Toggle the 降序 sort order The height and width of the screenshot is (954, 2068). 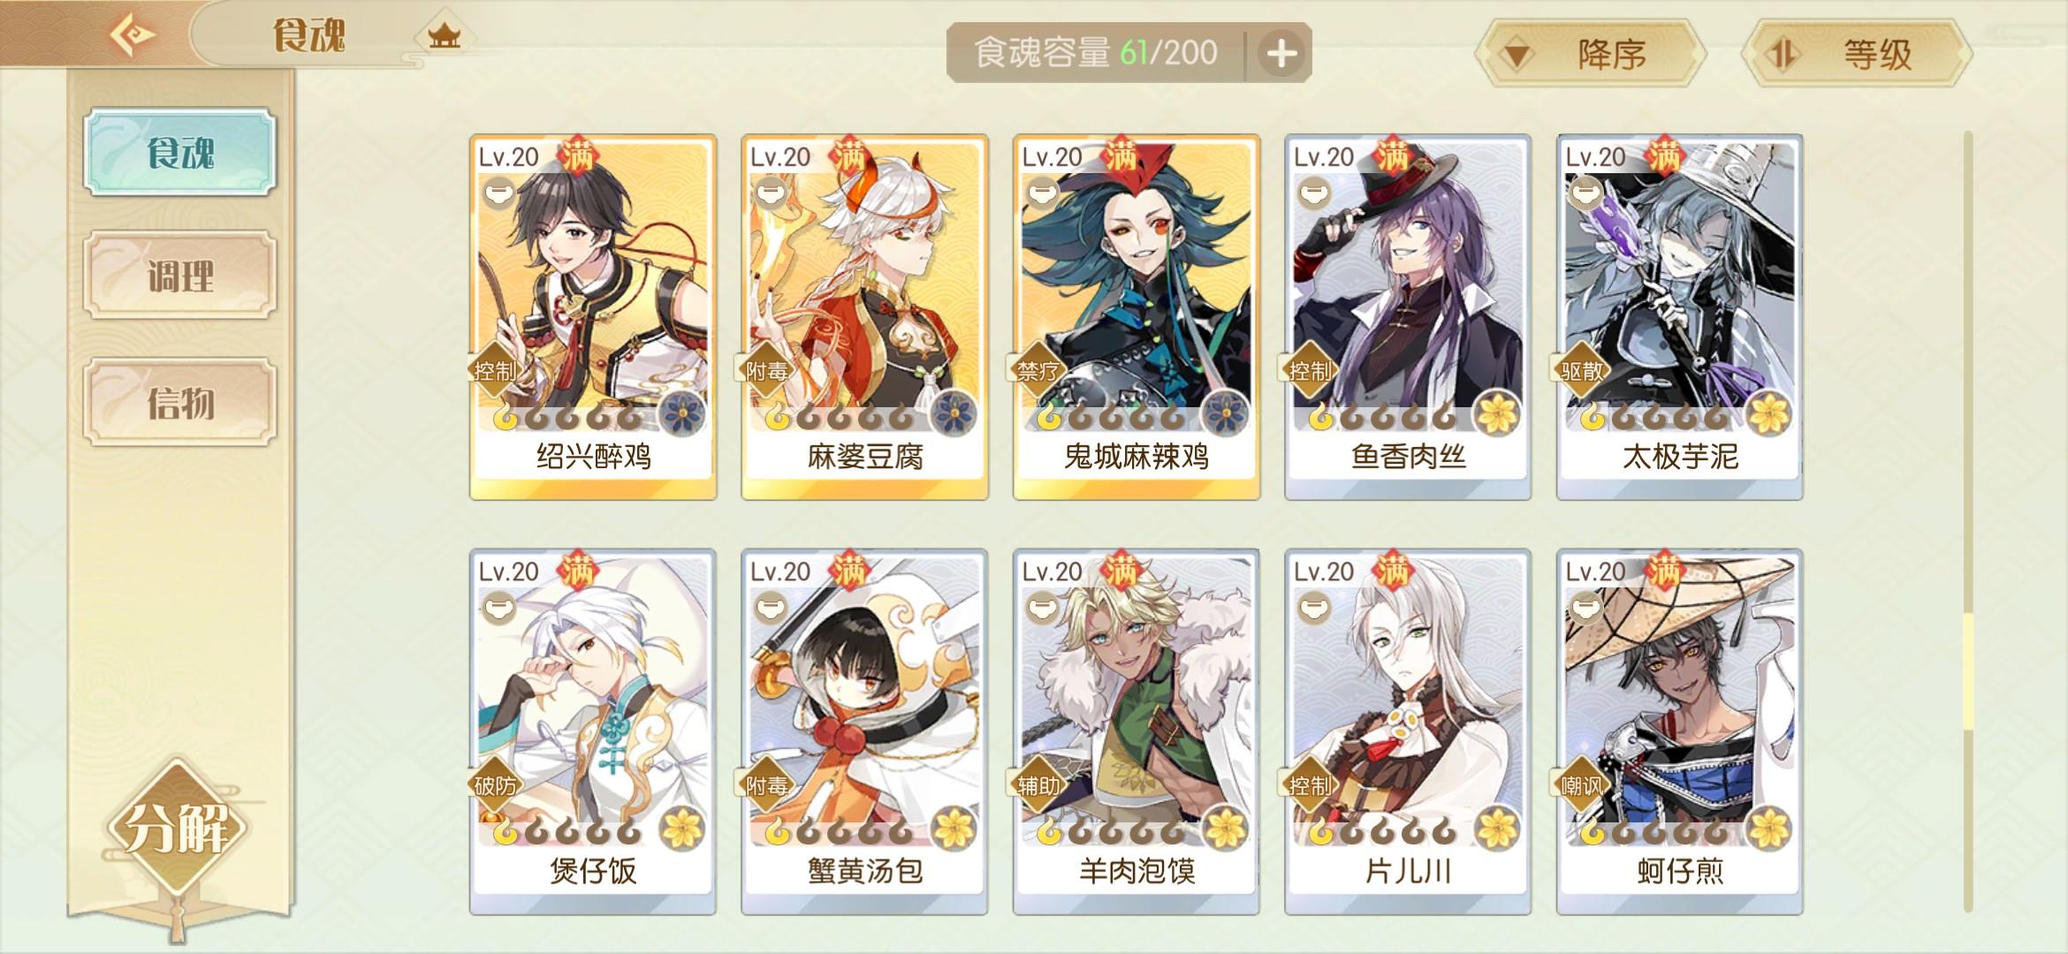pyautogui.click(x=1591, y=55)
